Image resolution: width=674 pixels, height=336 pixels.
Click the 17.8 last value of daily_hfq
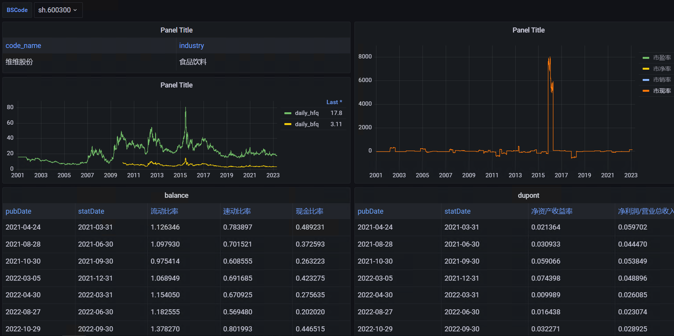336,113
